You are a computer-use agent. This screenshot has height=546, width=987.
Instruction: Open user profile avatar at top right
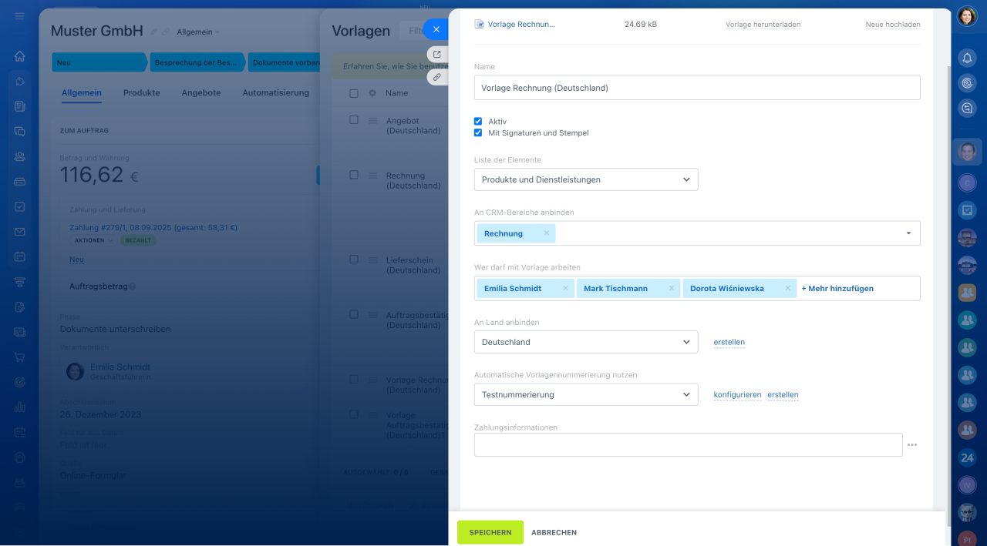pyautogui.click(x=967, y=16)
